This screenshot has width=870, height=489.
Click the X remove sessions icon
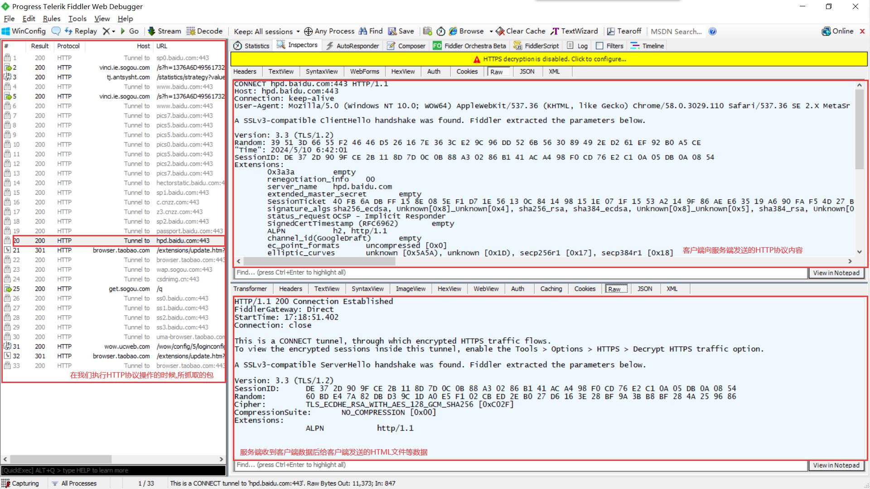[106, 31]
